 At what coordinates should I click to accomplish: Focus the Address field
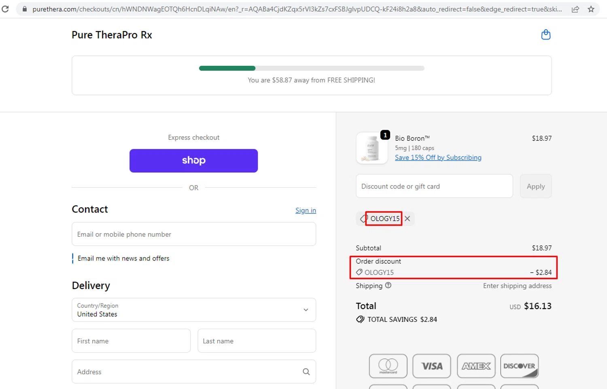[x=194, y=372]
